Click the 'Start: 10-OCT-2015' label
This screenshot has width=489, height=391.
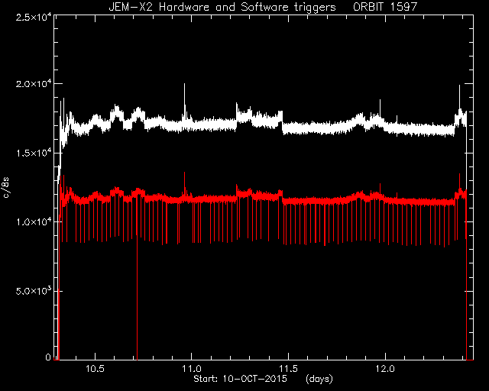click(240, 379)
